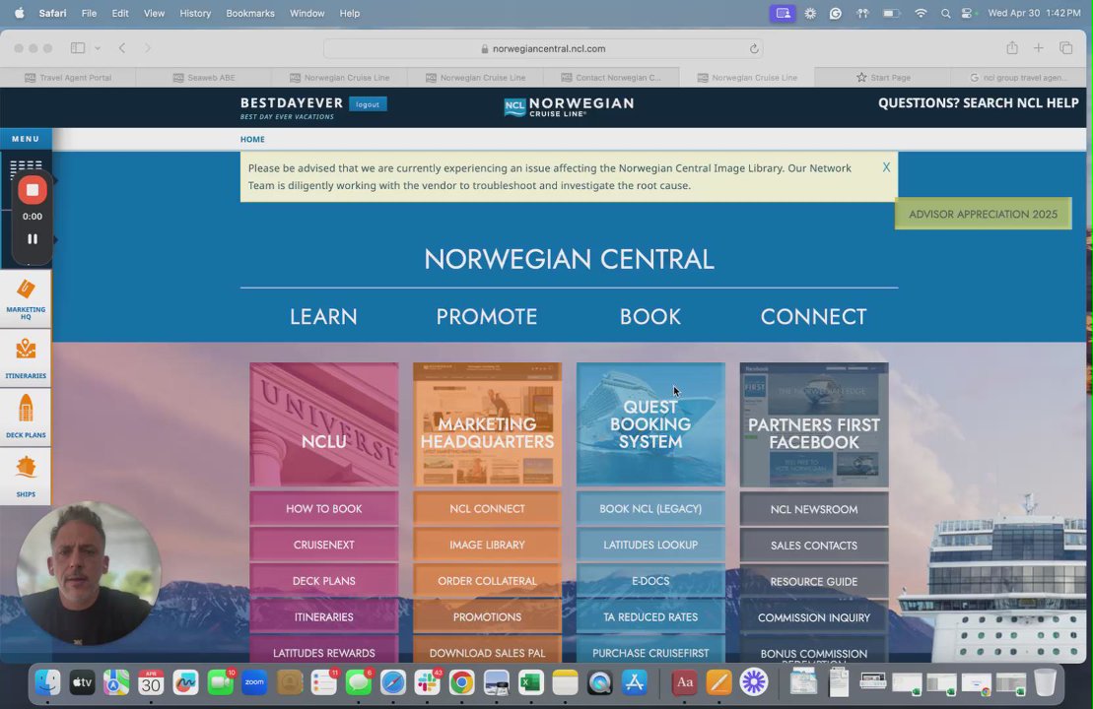Viewport: 1093px width, 709px height.
Task: Open the NCL NEWSROOM button
Action: (813, 510)
